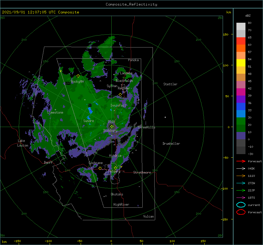This screenshot has height=245, width=263.
Task: Click the Didsbury town label
Action: pos(110,131)
